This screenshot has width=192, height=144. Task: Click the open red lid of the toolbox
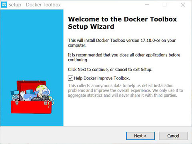tap(31, 86)
